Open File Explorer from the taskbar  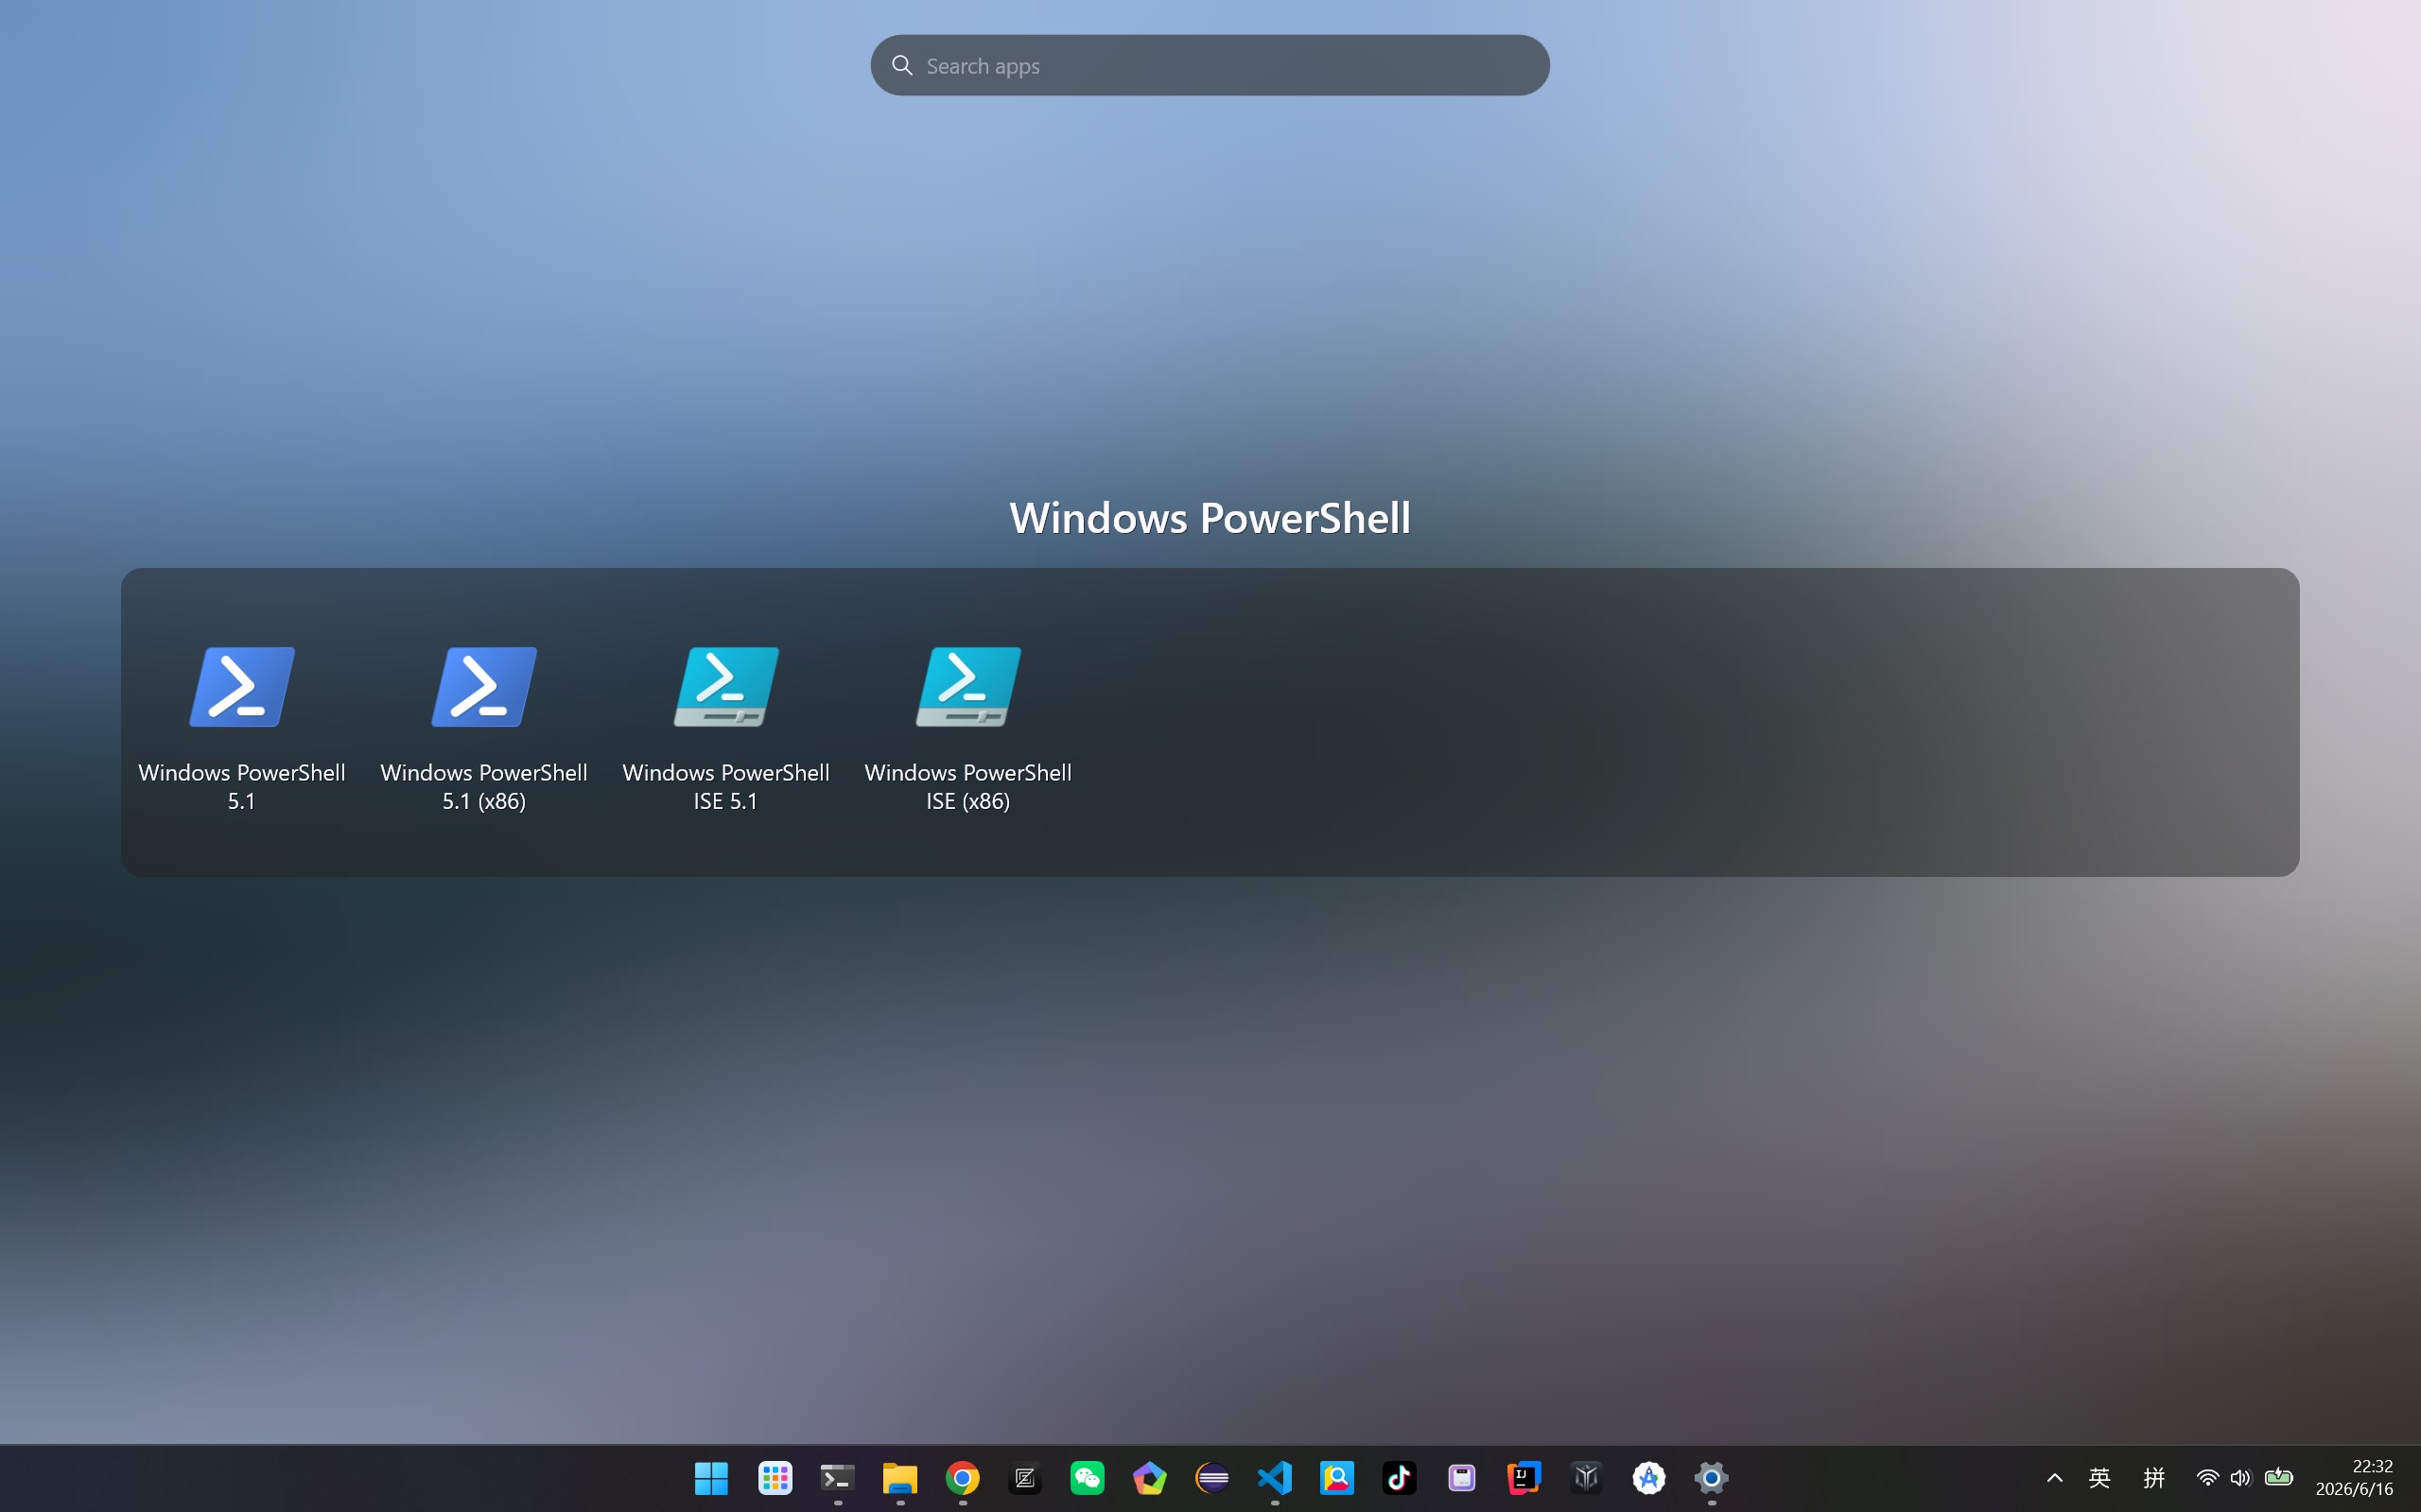tap(900, 1478)
